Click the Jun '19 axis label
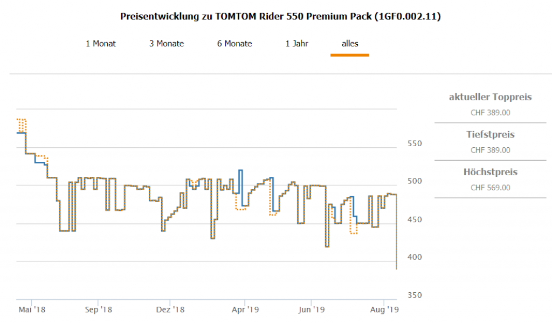 pos(312,310)
